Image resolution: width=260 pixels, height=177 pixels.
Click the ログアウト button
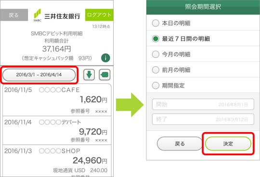(99, 15)
